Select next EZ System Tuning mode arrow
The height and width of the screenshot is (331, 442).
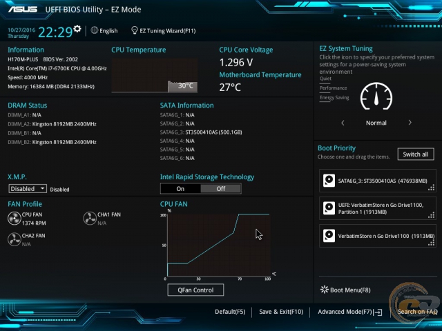point(410,123)
